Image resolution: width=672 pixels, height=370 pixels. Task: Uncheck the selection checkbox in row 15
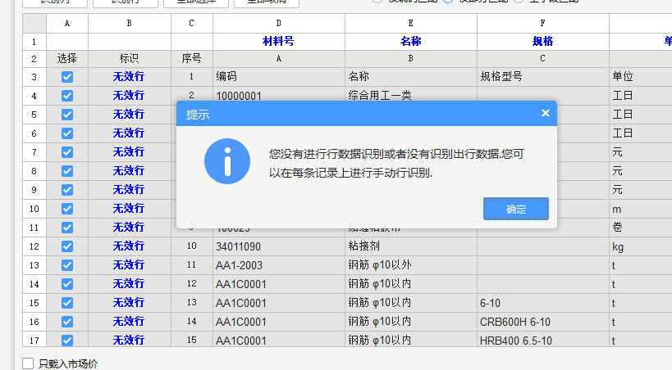click(x=67, y=303)
